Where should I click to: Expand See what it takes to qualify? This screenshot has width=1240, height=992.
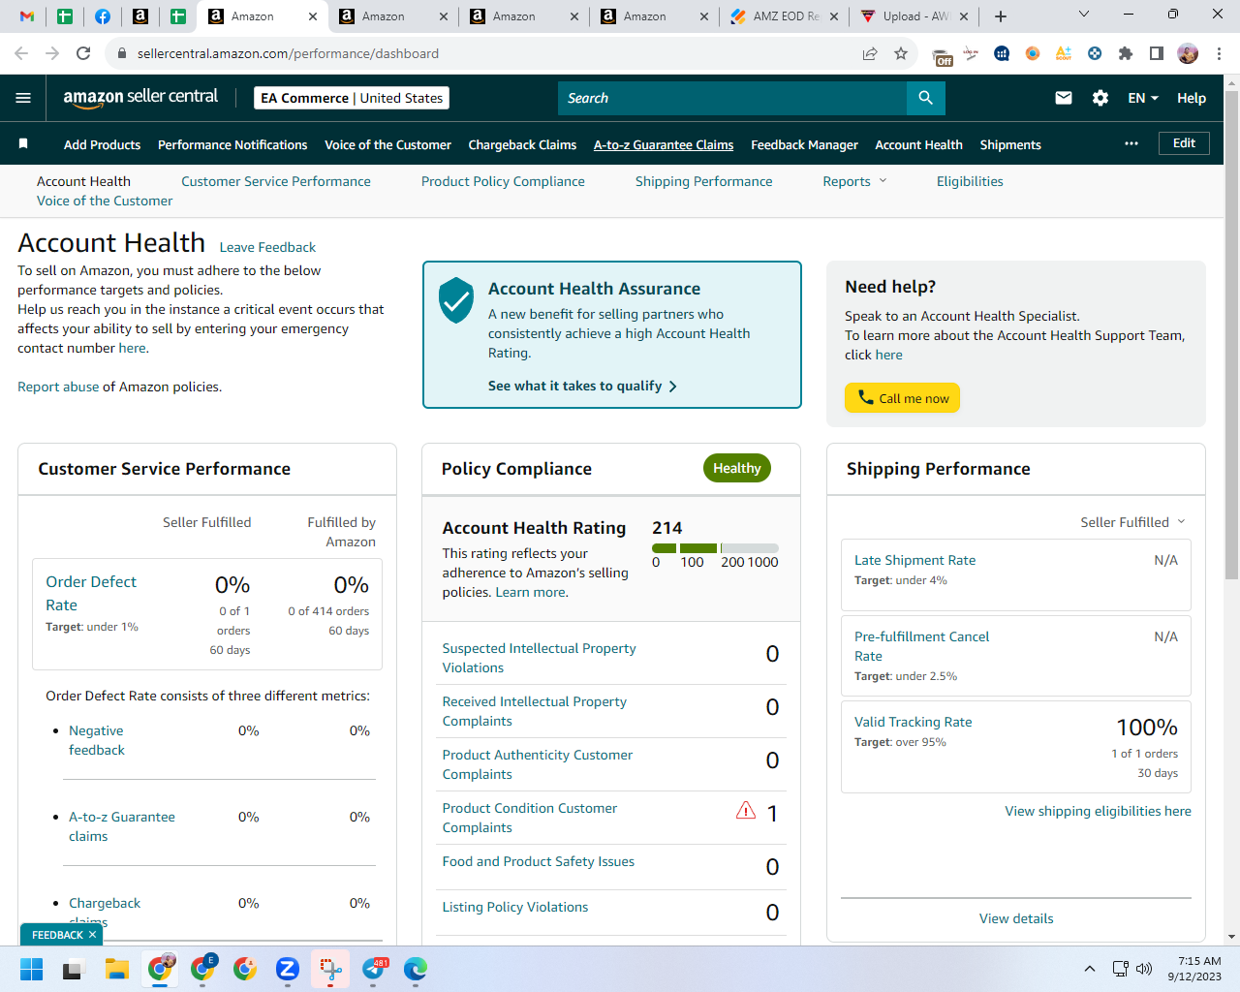tap(582, 386)
